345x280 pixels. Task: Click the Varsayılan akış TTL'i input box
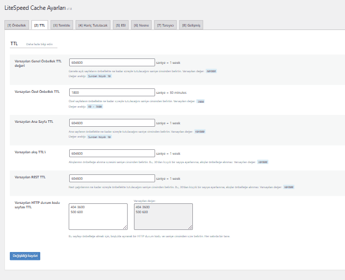(x=112, y=153)
